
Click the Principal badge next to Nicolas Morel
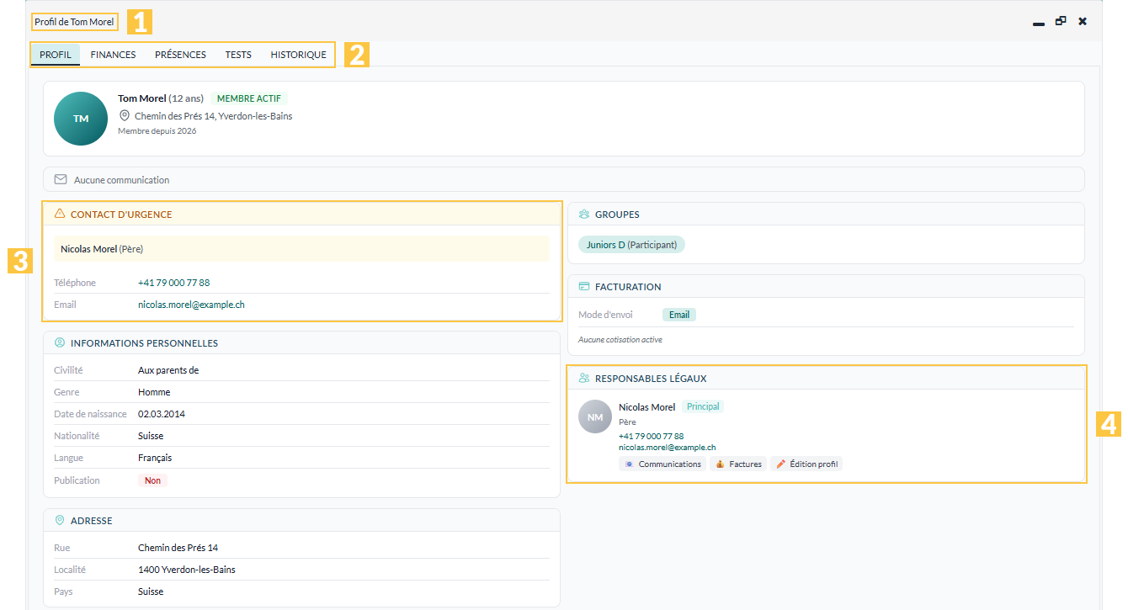703,406
